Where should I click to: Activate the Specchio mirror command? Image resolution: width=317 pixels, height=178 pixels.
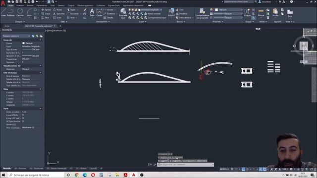[x=59, y=14]
